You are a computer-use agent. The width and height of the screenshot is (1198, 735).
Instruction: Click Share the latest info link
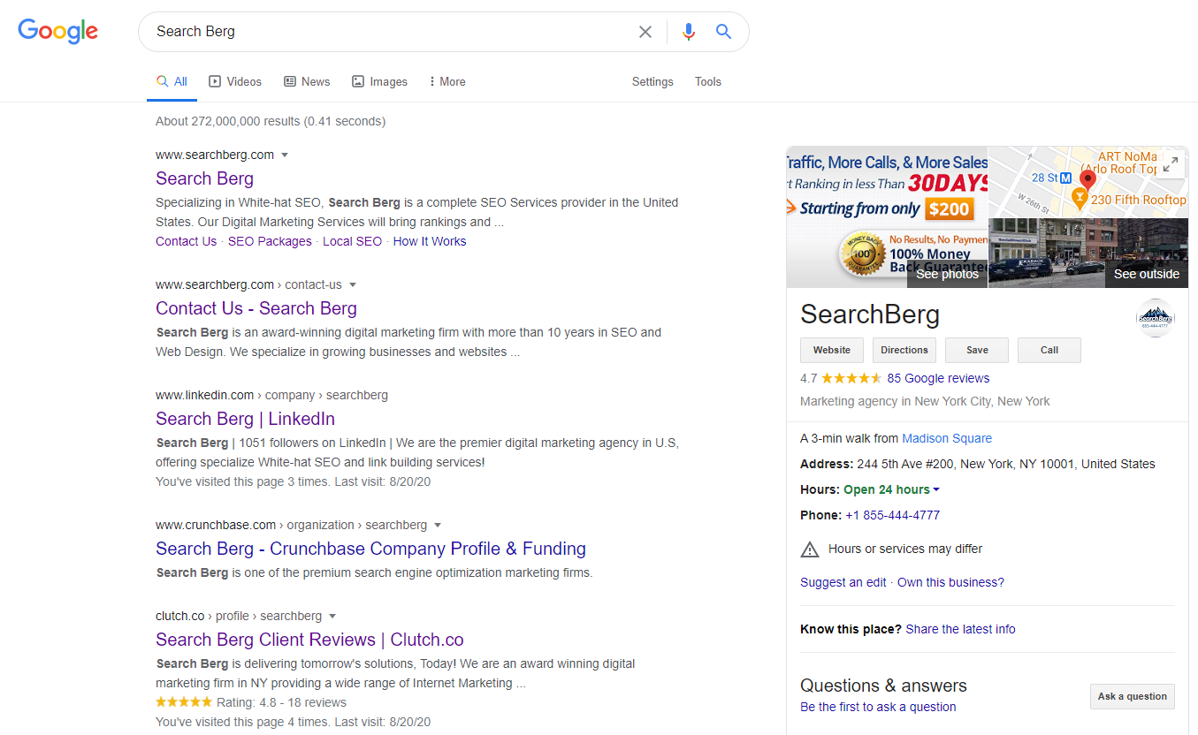tap(961, 629)
